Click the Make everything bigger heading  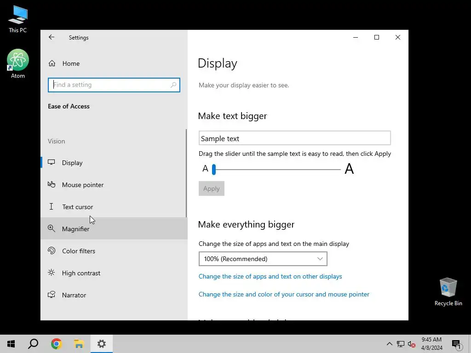coord(246,224)
